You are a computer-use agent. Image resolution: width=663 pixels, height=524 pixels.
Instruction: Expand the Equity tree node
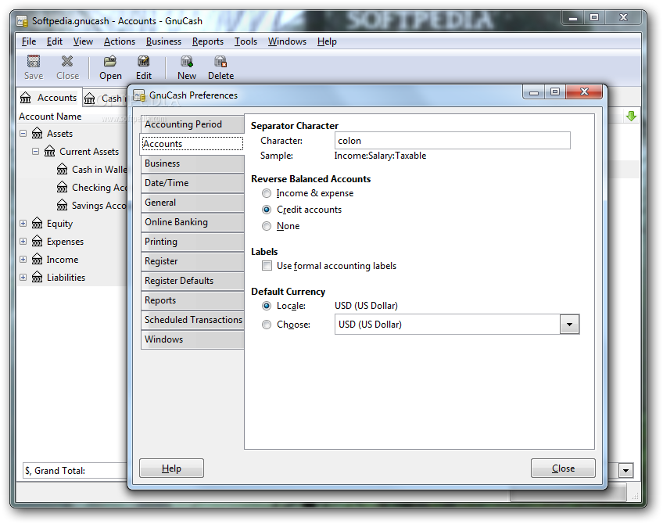pos(23,224)
